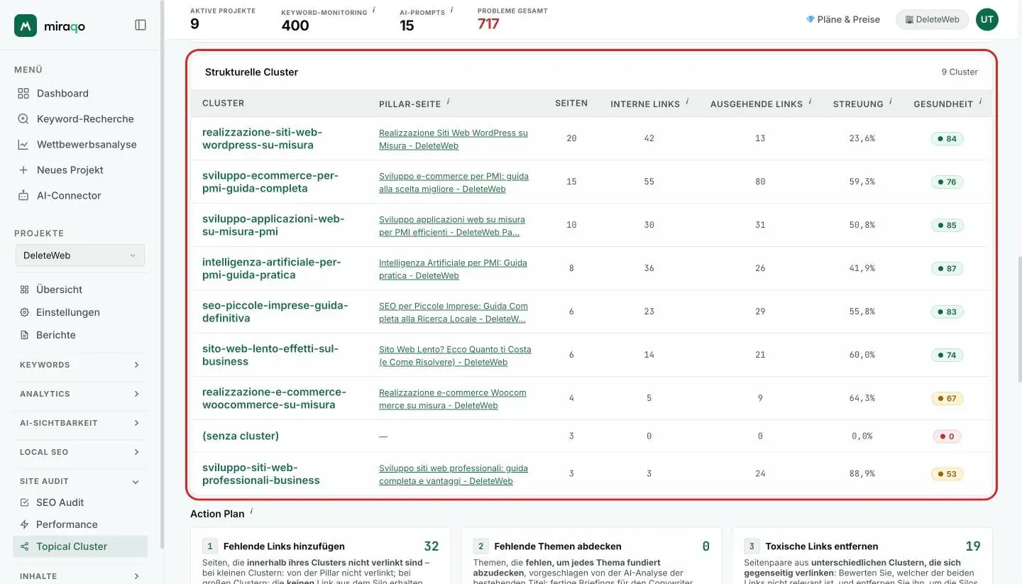Image resolution: width=1022 pixels, height=584 pixels.
Task: Click the Dashboard grid icon
Action: 23,93
